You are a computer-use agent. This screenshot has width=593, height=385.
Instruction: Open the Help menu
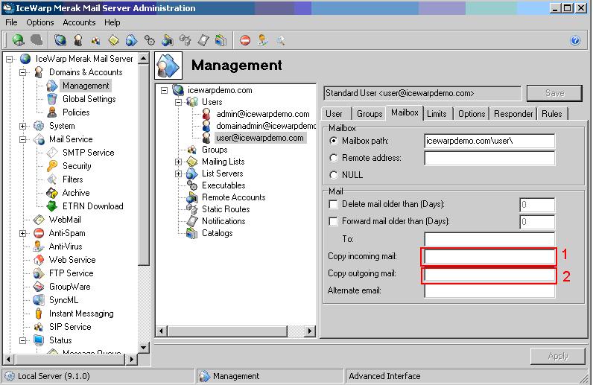pos(112,22)
